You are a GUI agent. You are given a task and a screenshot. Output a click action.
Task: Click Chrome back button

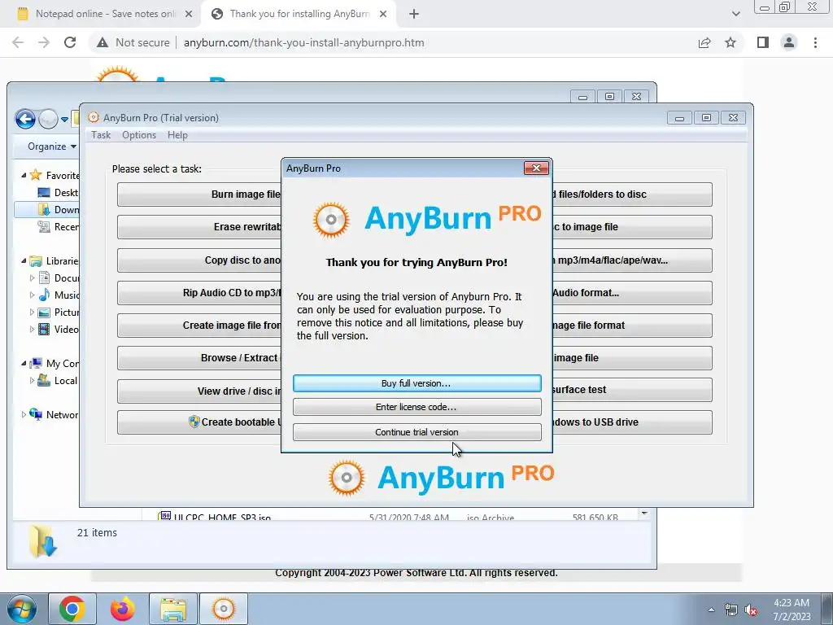pyautogui.click(x=18, y=42)
